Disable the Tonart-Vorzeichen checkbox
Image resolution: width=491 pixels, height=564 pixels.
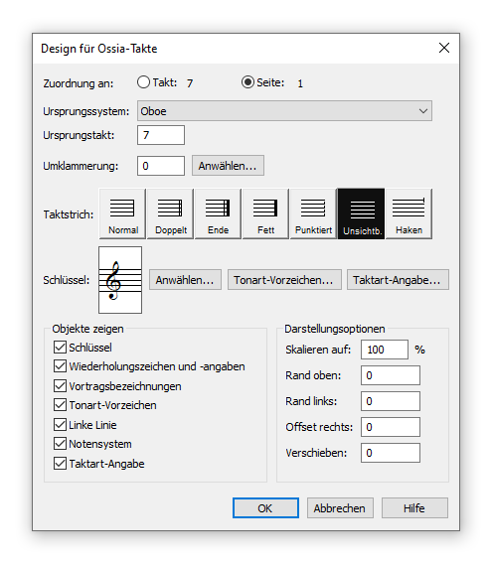tap(60, 405)
